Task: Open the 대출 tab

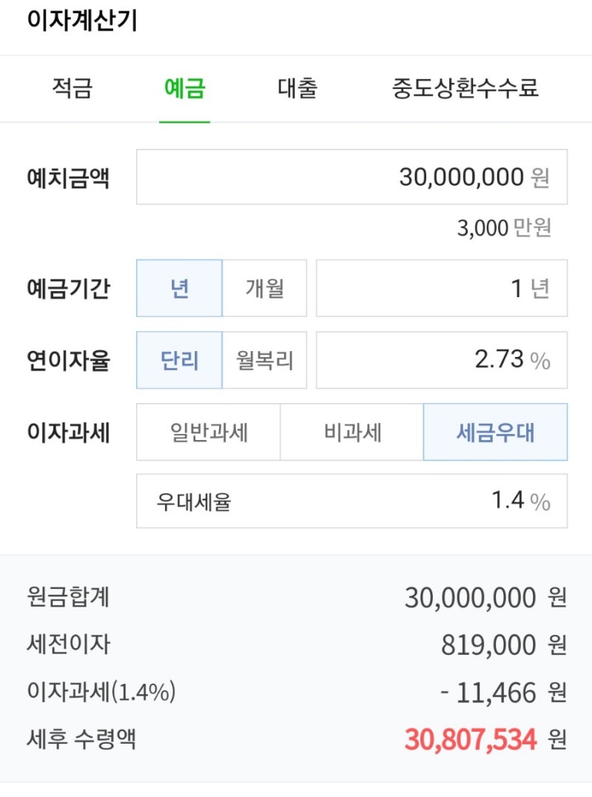Action: [297, 89]
